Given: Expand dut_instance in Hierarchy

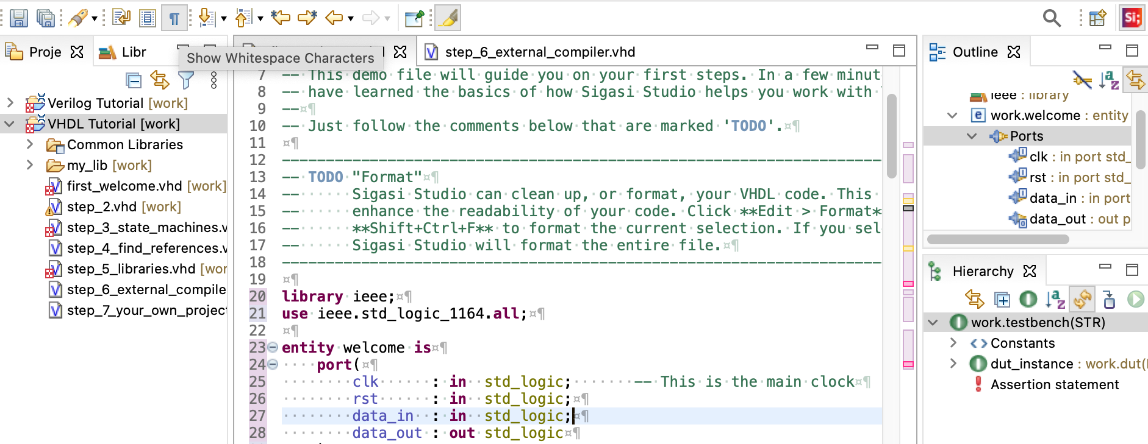Looking at the screenshot, I should (953, 364).
